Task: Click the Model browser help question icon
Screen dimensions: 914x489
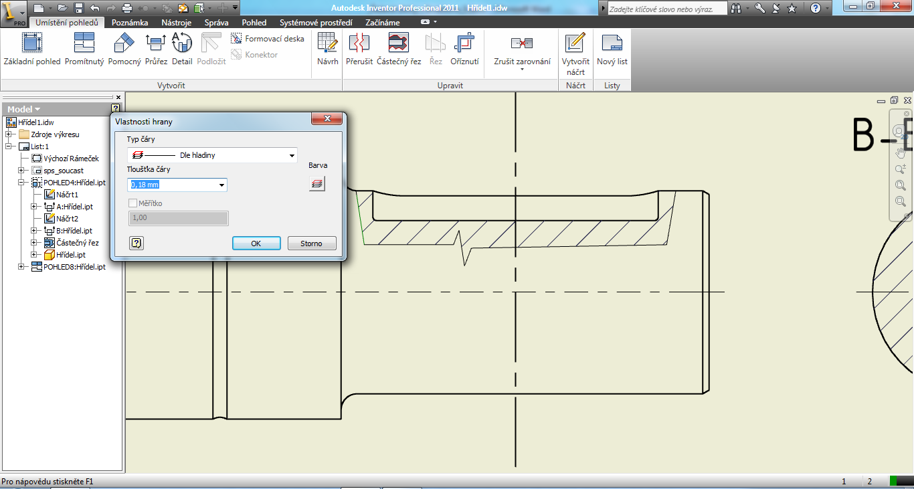Action: pos(116,108)
